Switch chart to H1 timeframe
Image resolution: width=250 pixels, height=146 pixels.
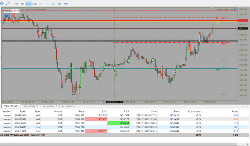point(41,4)
